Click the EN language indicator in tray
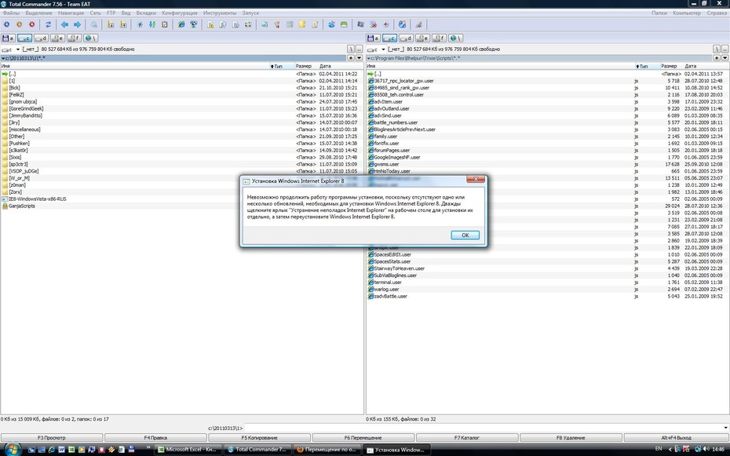This screenshot has width=730, height=456. [x=659, y=449]
